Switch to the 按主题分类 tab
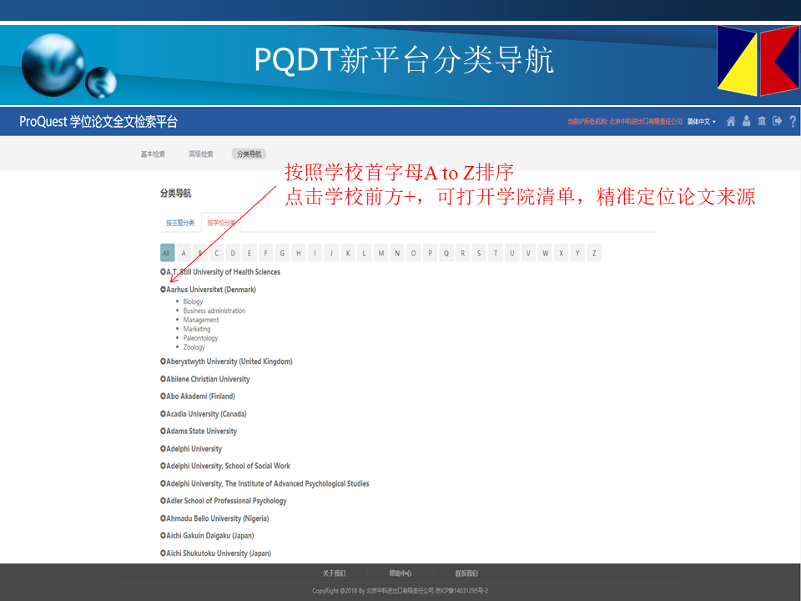Image resolution: width=801 pixels, height=601 pixels. [x=180, y=223]
